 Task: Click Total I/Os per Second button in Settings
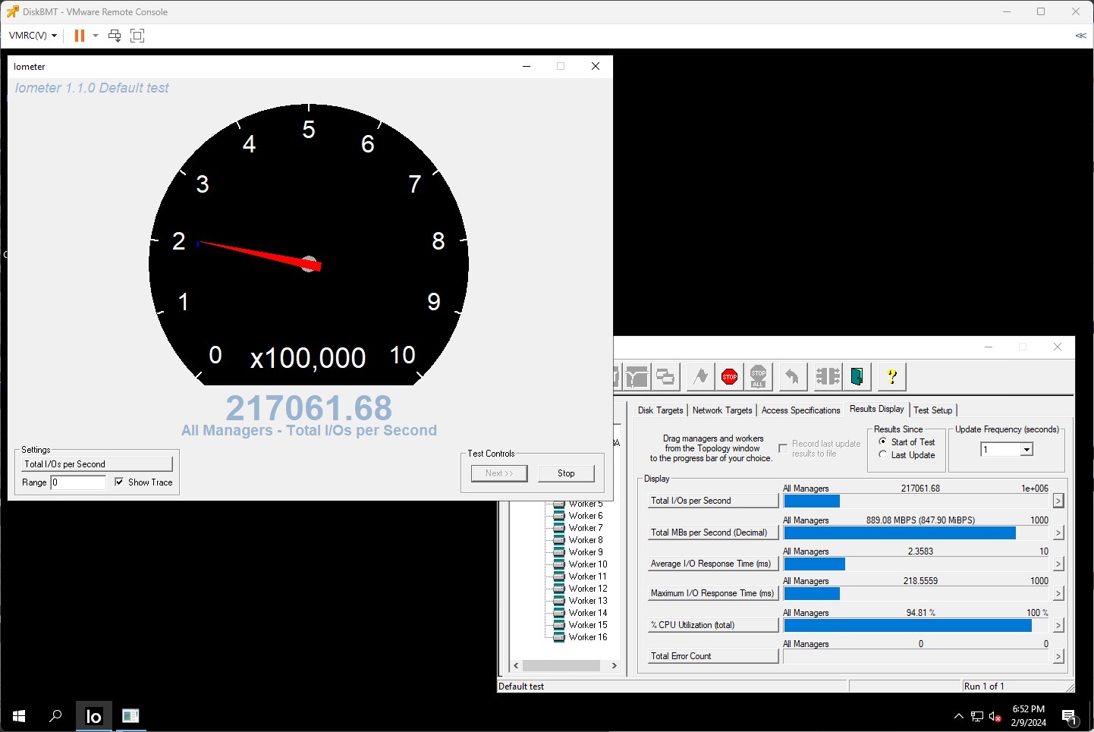click(97, 464)
